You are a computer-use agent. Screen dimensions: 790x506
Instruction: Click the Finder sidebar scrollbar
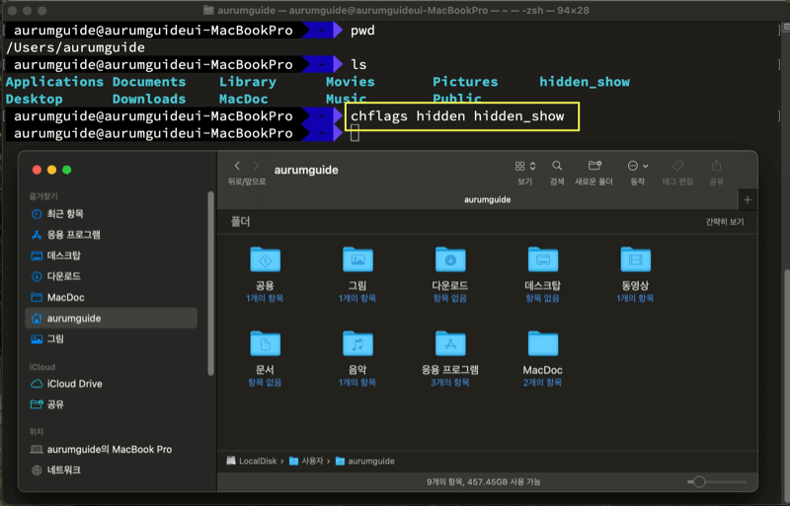pyautogui.click(x=210, y=283)
